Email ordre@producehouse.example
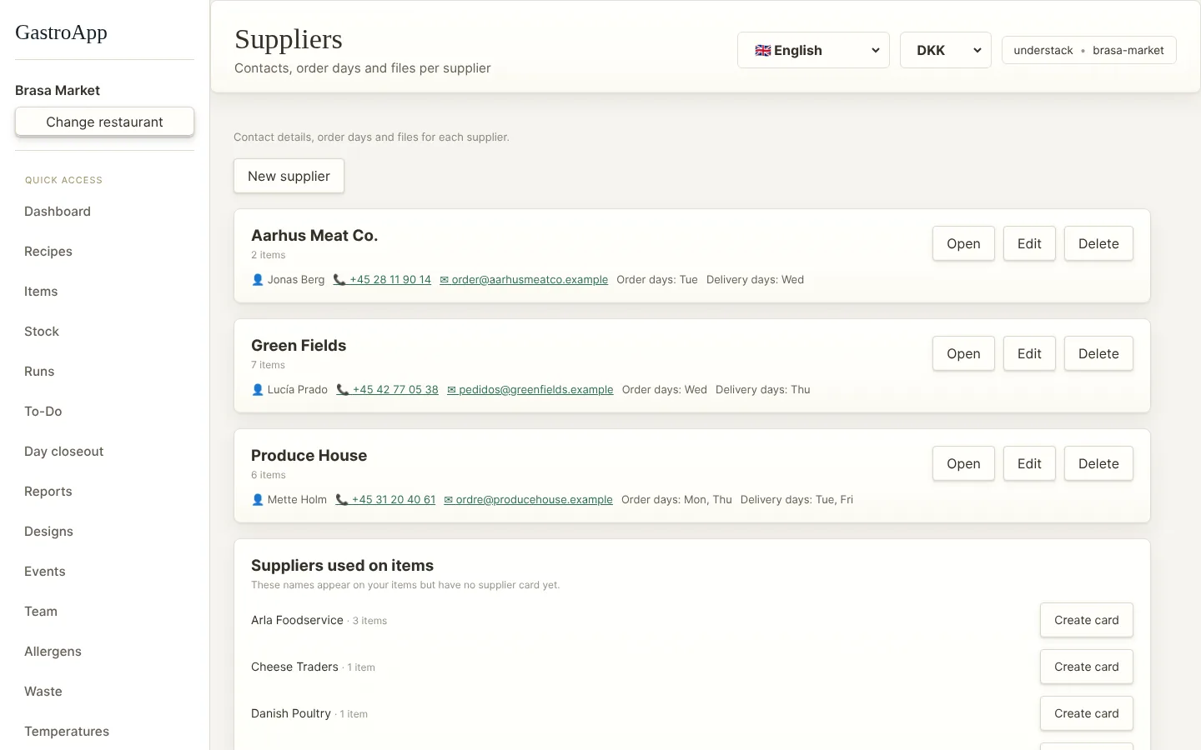Viewport: 1201px width, 750px height. (x=528, y=499)
